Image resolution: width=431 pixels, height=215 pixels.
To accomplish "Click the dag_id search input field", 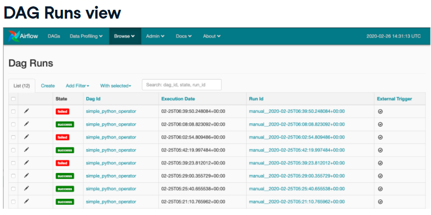I will [x=181, y=85].
